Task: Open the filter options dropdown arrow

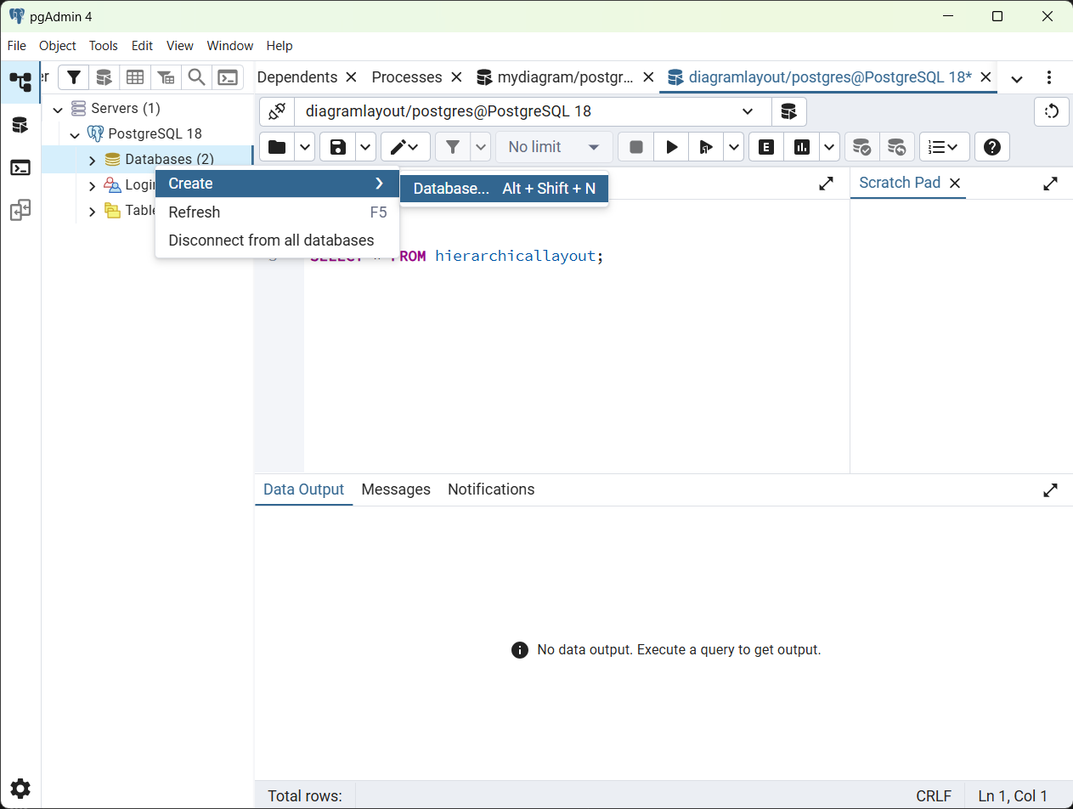Action: click(x=481, y=147)
